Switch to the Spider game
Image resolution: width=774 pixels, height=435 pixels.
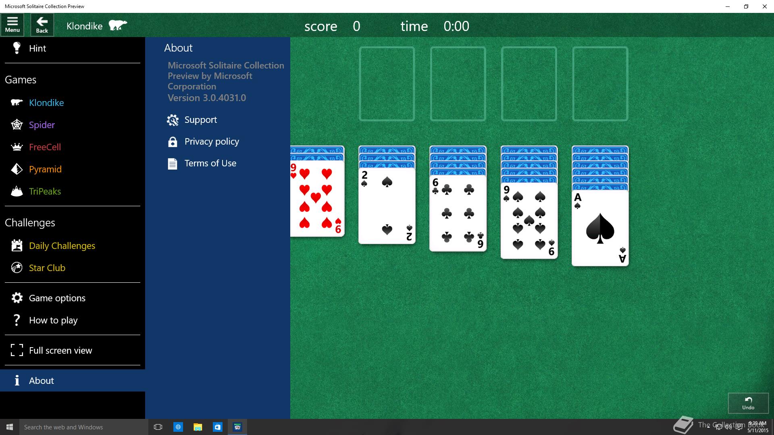tap(73, 125)
